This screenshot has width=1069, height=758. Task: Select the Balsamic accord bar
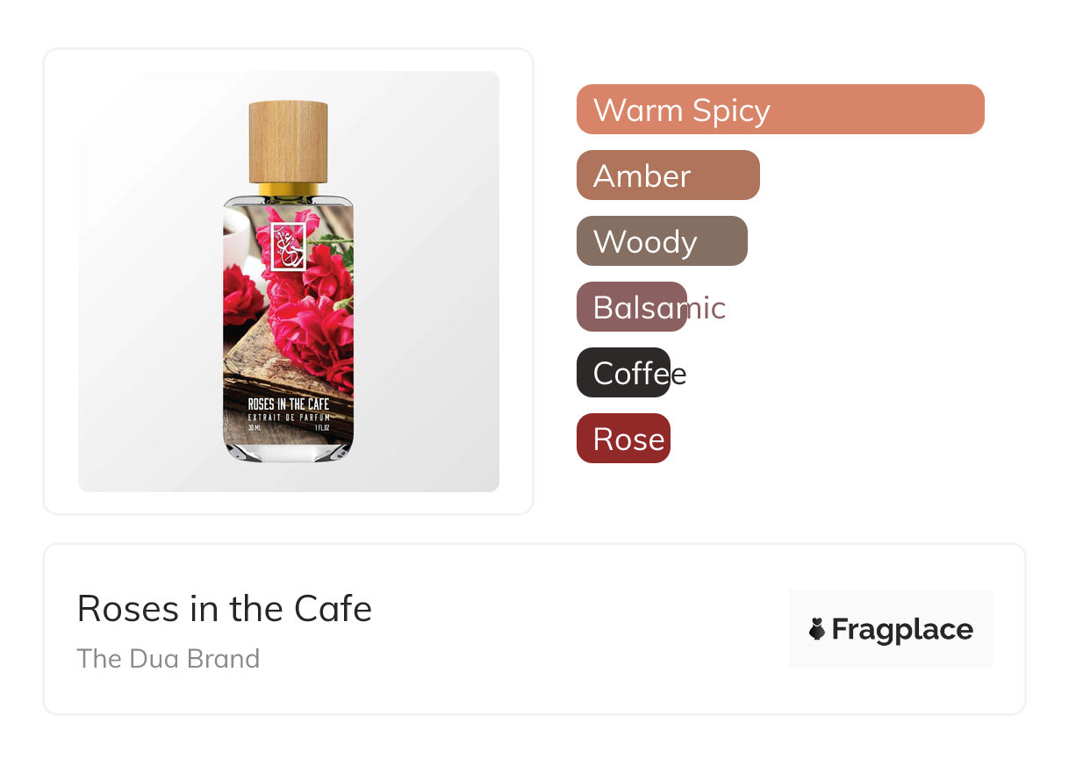click(632, 307)
